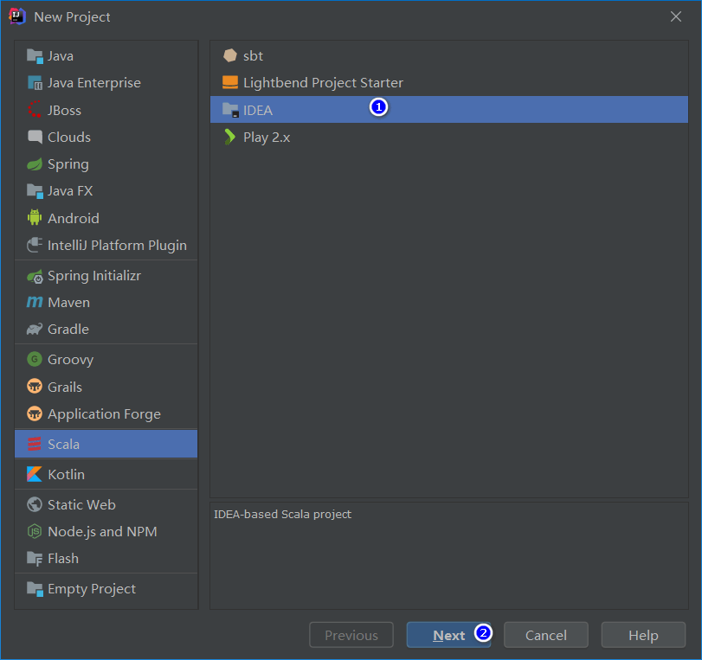Cancel the New Project dialog

pos(545,634)
